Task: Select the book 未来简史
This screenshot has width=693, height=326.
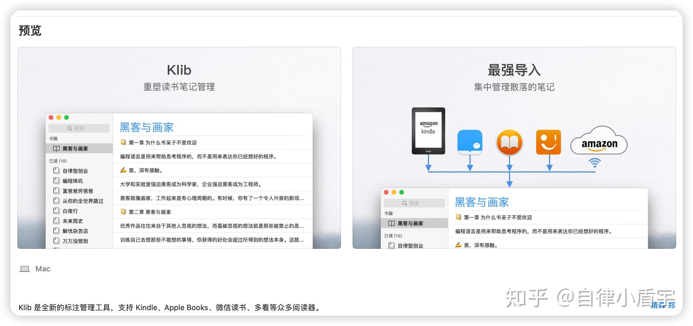Action: [73, 221]
